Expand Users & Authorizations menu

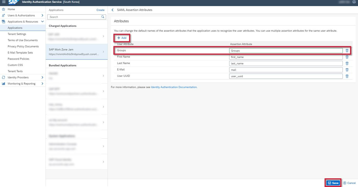(x=42, y=15)
